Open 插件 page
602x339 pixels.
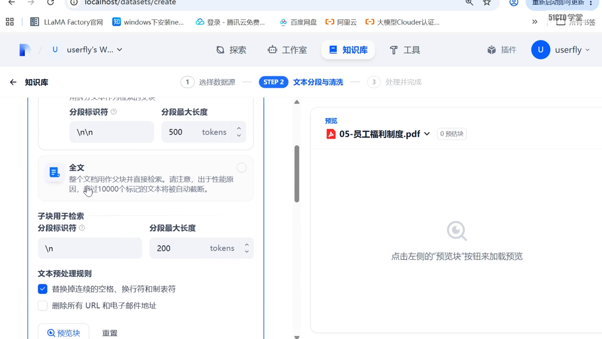click(x=502, y=50)
